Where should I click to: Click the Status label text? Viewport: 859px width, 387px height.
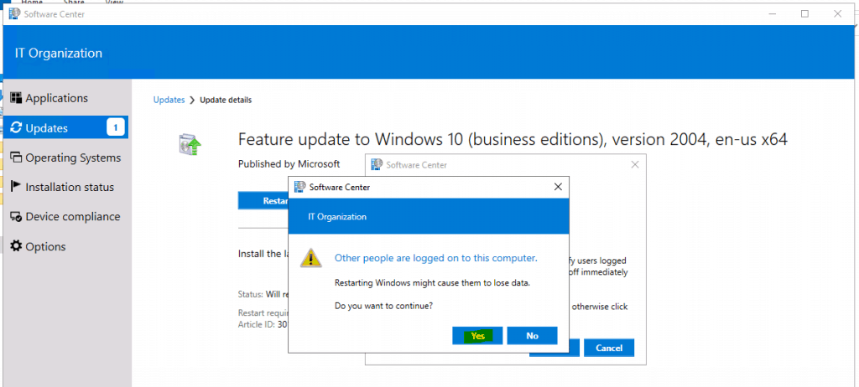point(251,295)
